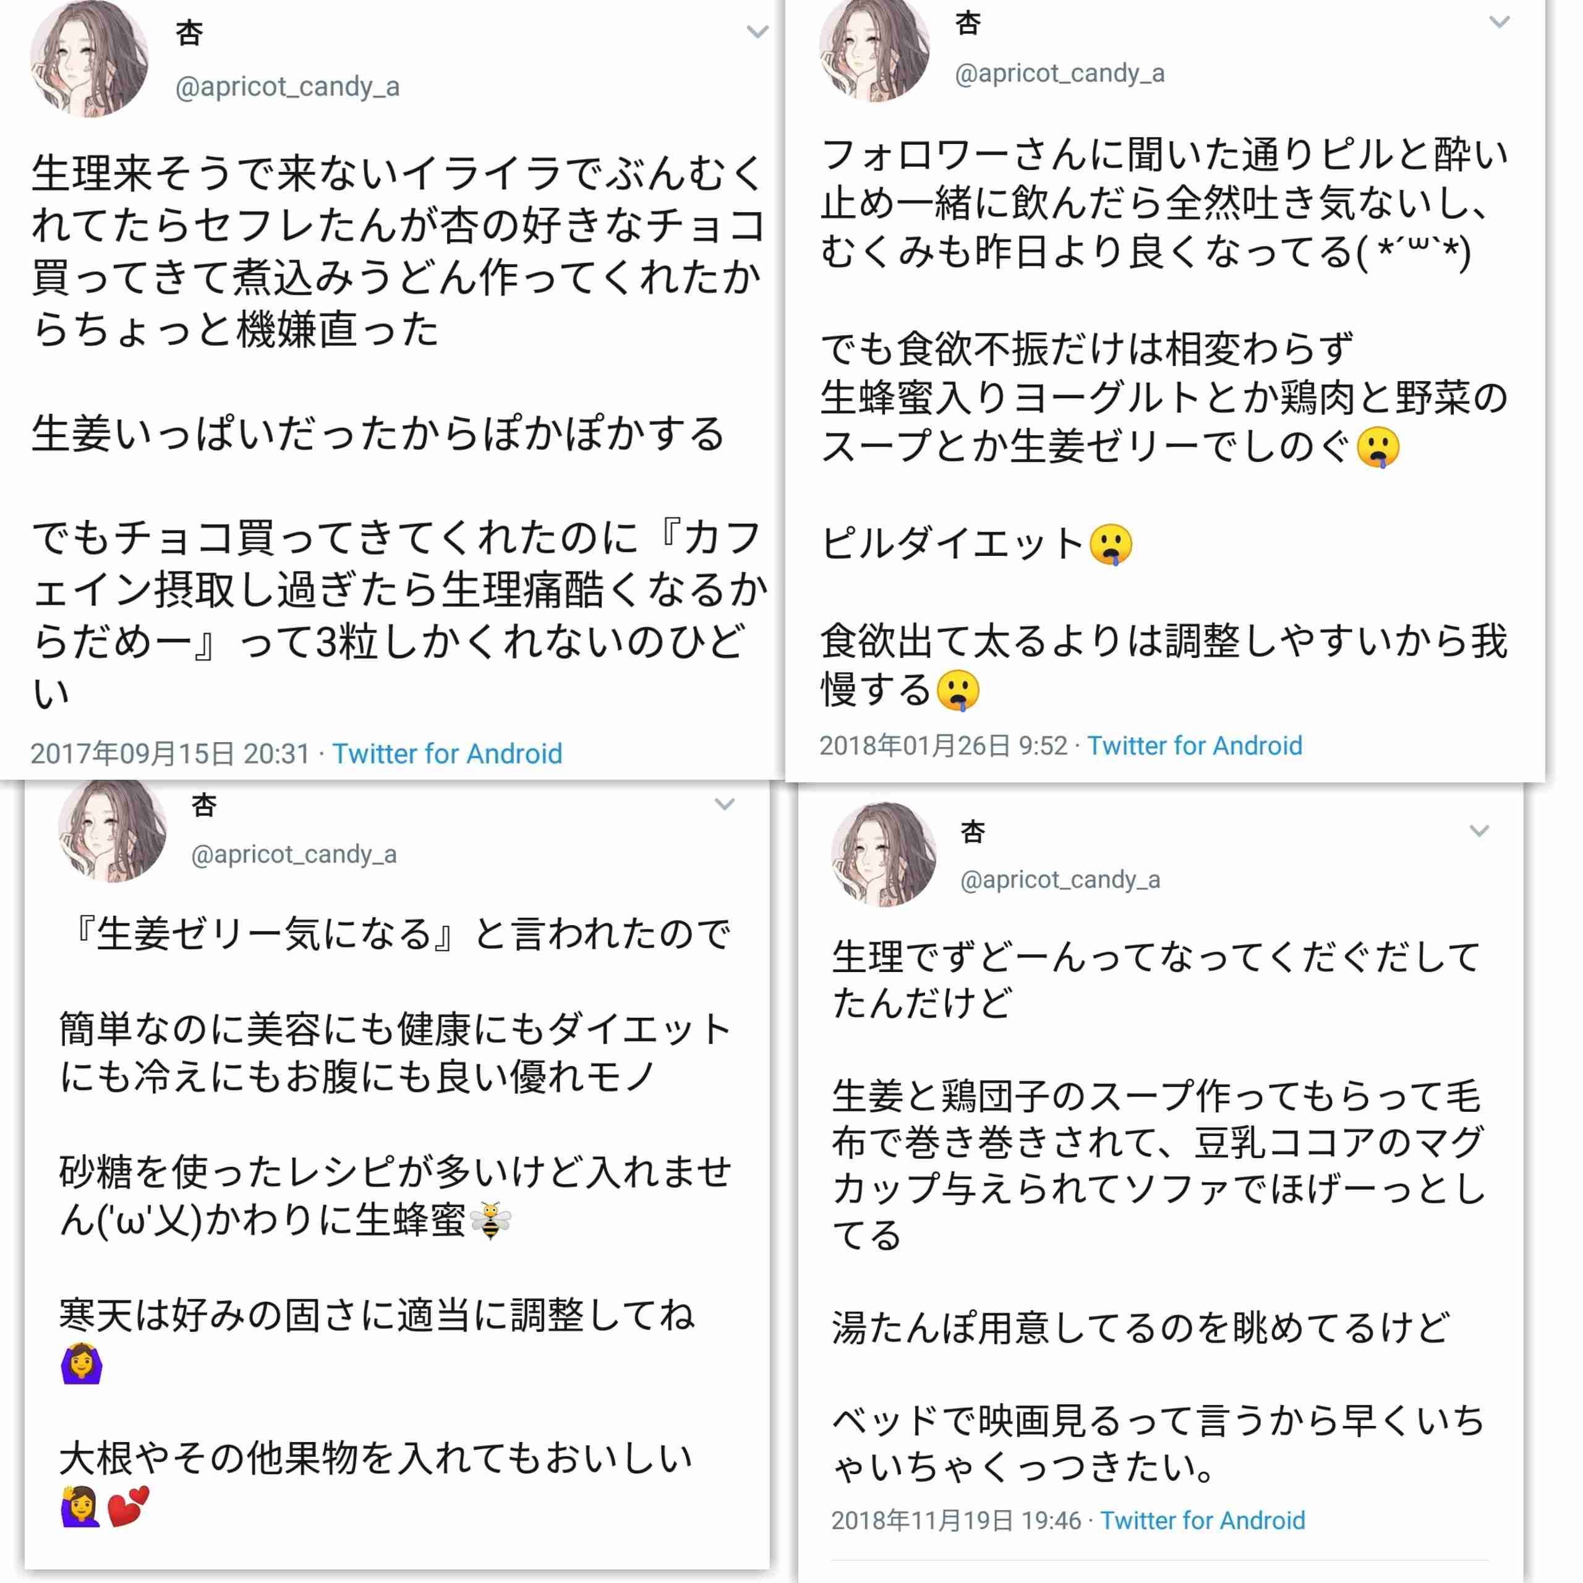Select the bottom-right tweet's profile avatar

tap(883, 854)
